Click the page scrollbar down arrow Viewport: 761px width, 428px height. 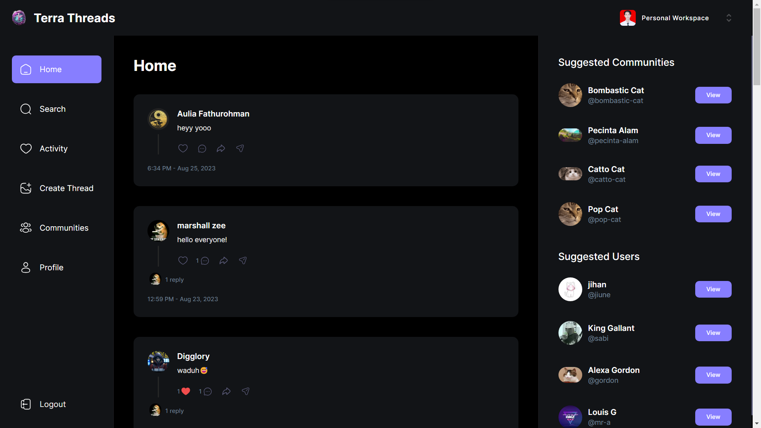coord(757,424)
